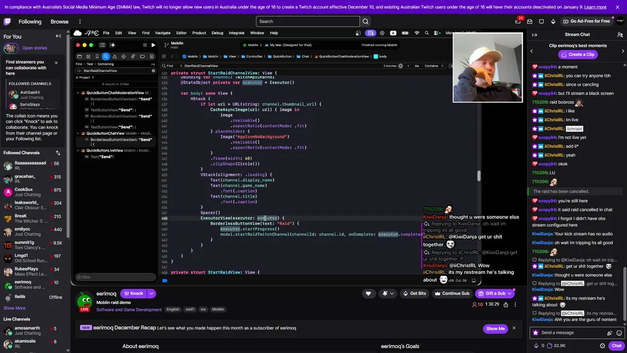Open the Gift a Sub dropdown arrow
This screenshot has height=353, width=627.
(x=509, y=294)
